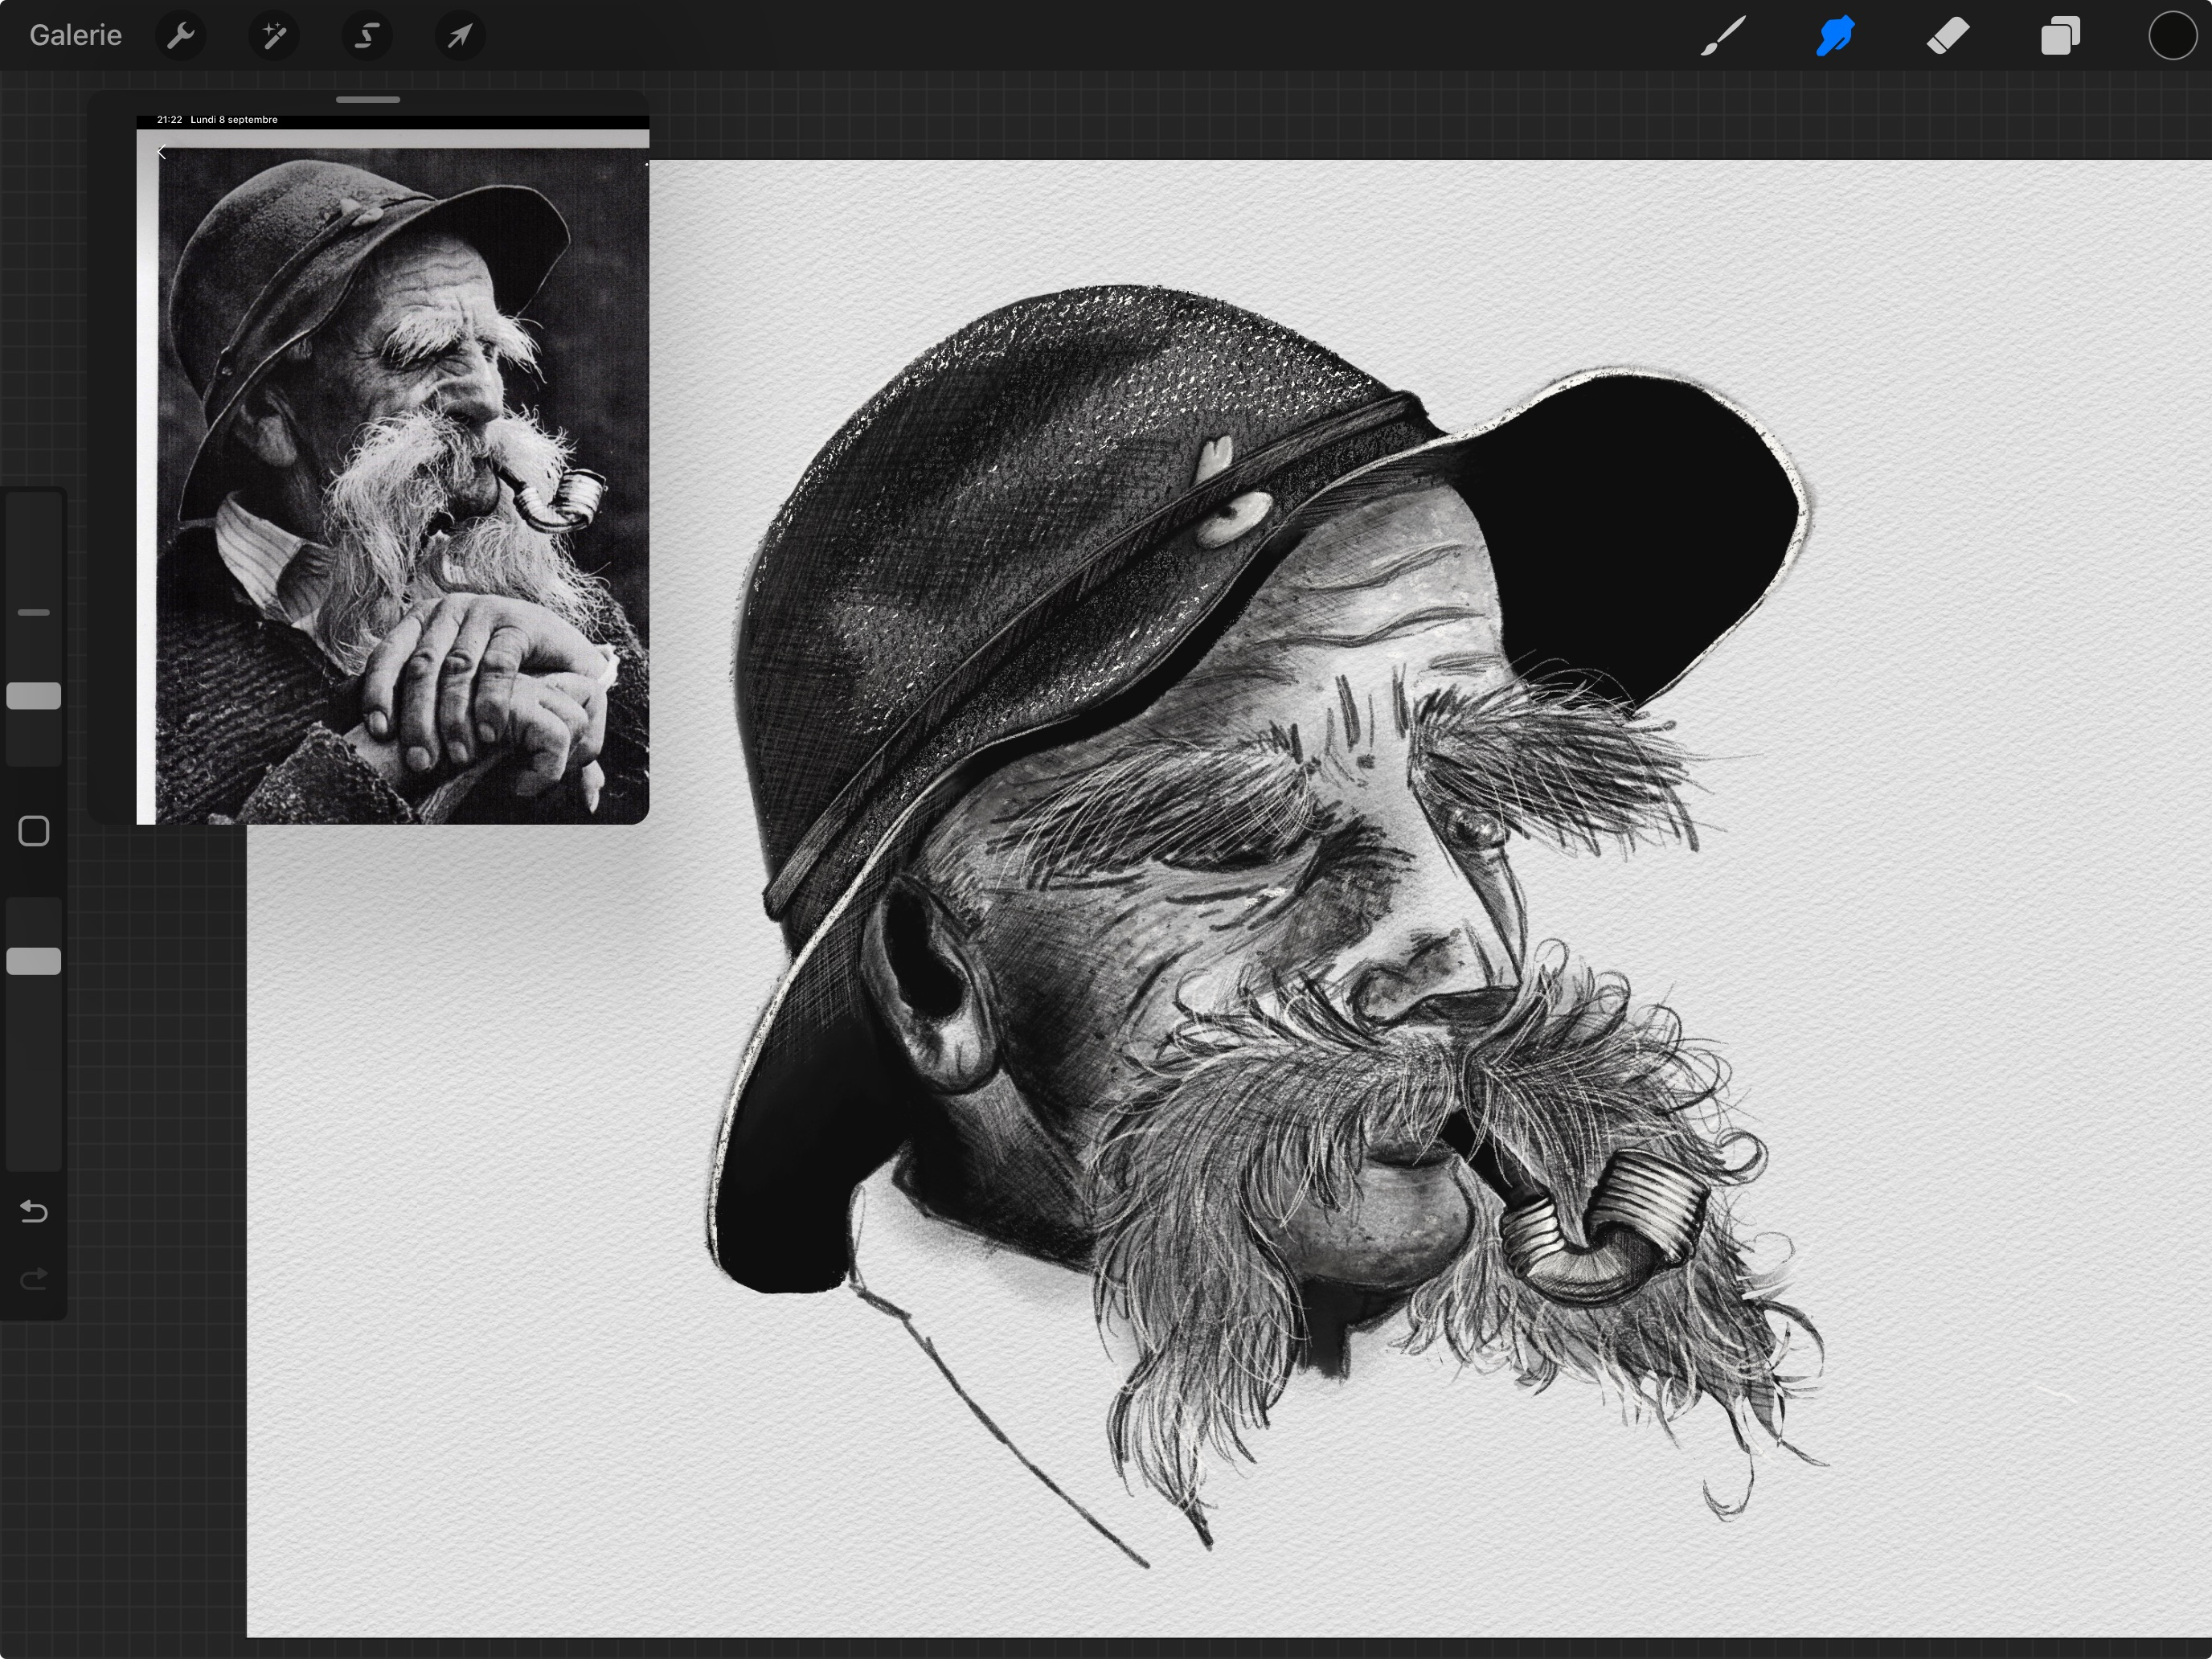Open the Actions wrench menu
The height and width of the screenshot is (1659, 2212).
pyautogui.click(x=181, y=36)
